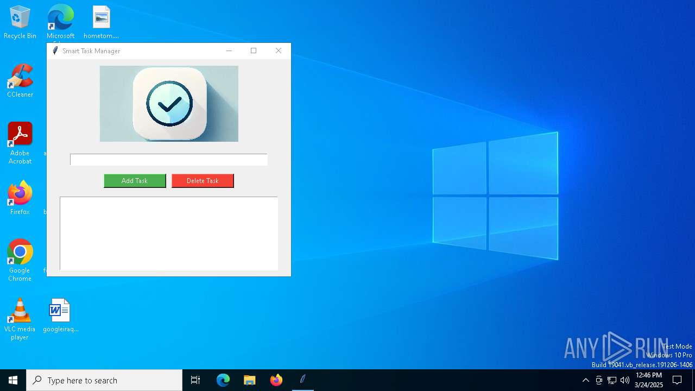Close the Smart Task Manager window
The width and height of the screenshot is (695, 391).
coord(279,51)
